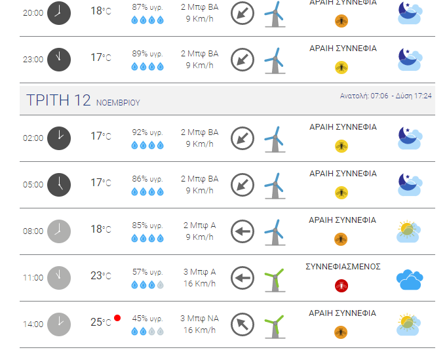Viewport: 447px width, 352px height.
Task: Click the gray clock icon at 14:00
Action: click(x=59, y=324)
